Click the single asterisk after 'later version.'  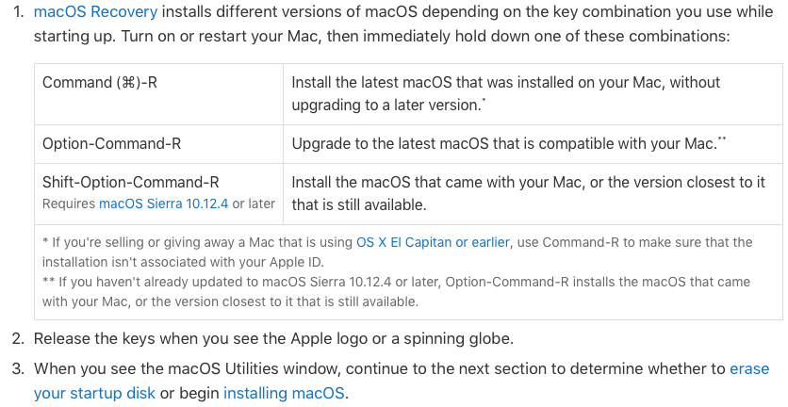484,101
